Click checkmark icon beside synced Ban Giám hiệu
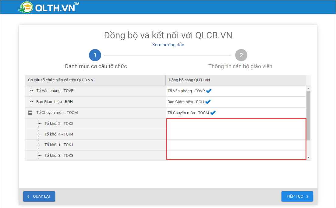 pyautogui.click(x=208, y=102)
